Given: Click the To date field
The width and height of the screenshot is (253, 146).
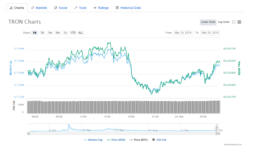Looking at the screenshot, I should click(x=210, y=33).
